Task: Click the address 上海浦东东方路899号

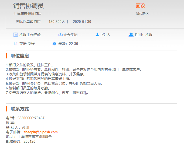Action: point(35,137)
